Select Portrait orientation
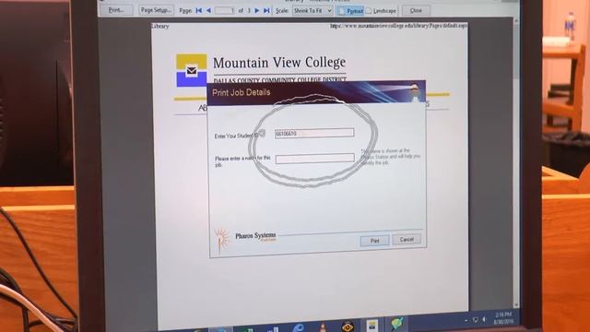This screenshot has height=332, width=590. [x=350, y=11]
